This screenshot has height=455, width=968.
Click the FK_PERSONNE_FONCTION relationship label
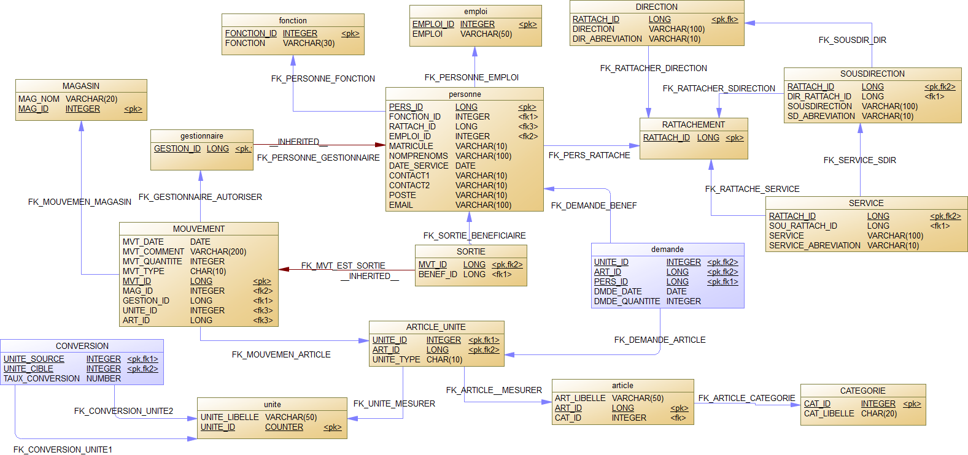click(x=323, y=78)
